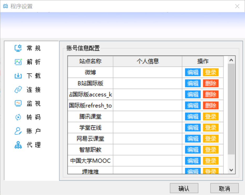Switch to the 监视 tab label
The height and width of the screenshot is (195, 245).
click(34, 103)
